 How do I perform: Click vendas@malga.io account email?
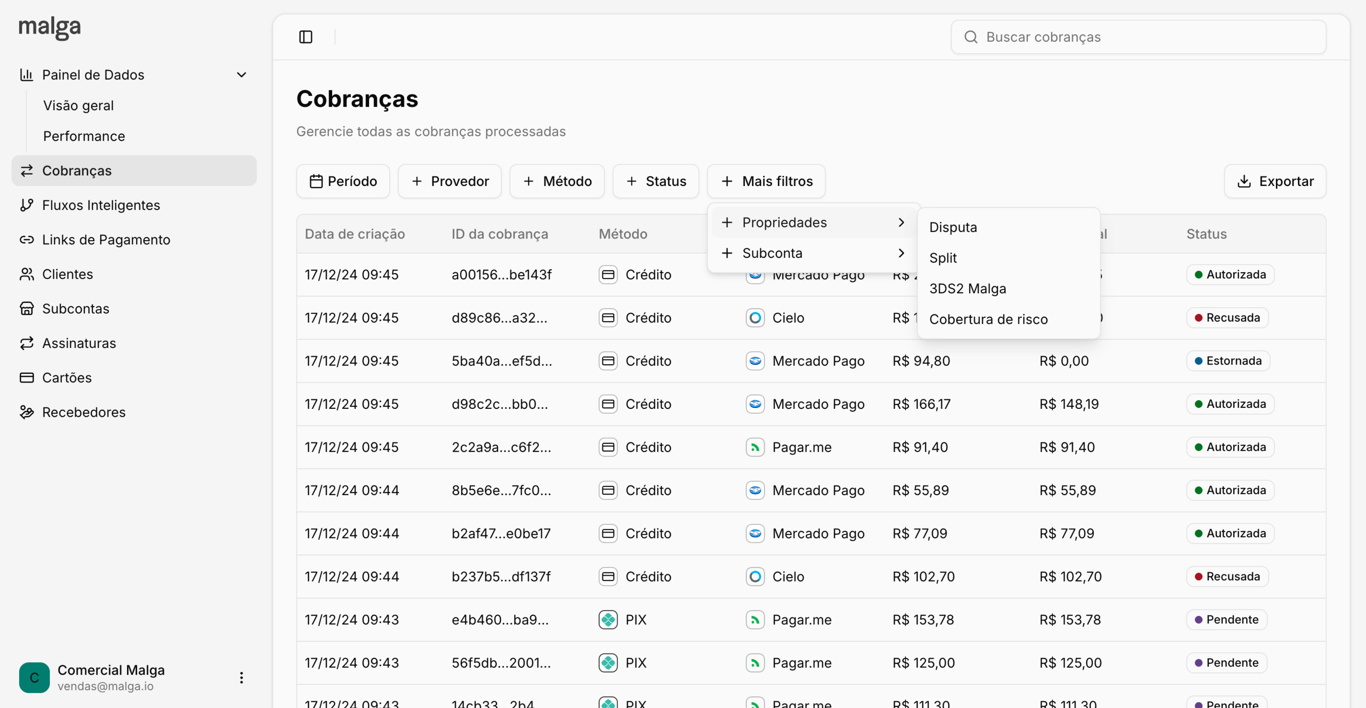(105, 686)
